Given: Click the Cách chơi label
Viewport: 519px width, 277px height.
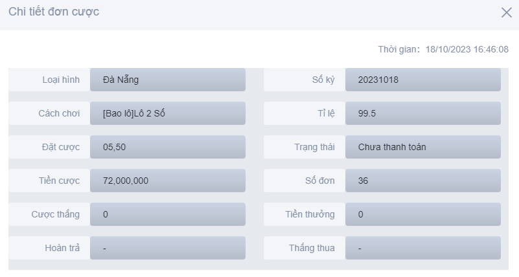Looking at the screenshot, I should (x=59, y=113).
